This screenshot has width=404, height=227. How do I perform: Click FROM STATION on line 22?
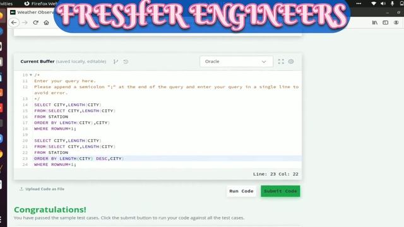click(x=51, y=153)
